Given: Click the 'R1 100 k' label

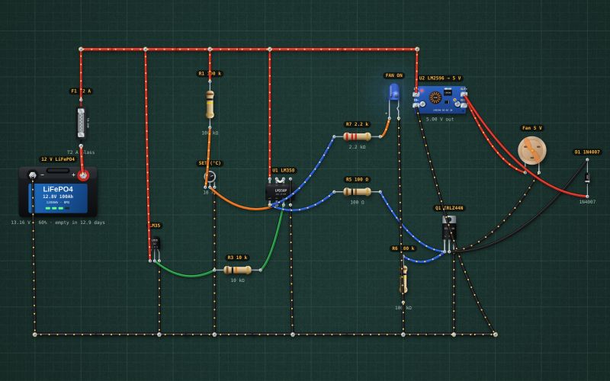Looking at the screenshot, I should (x=210, y=73).
